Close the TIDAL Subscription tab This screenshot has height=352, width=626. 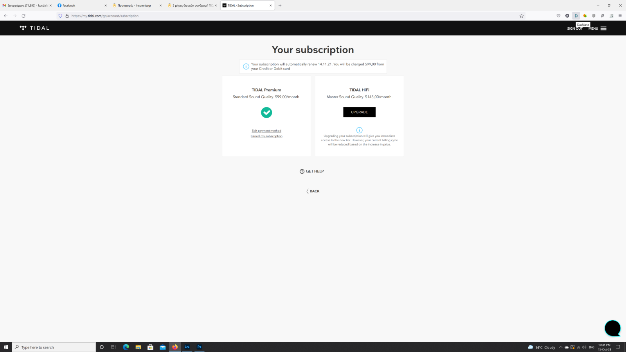pos(271,5)
